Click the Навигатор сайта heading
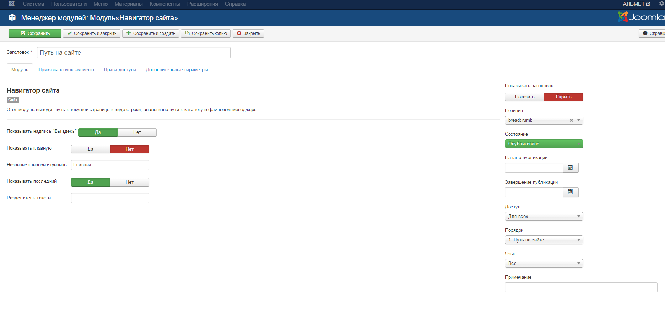This screenshot has width=665, height=323. pos(33,90)
